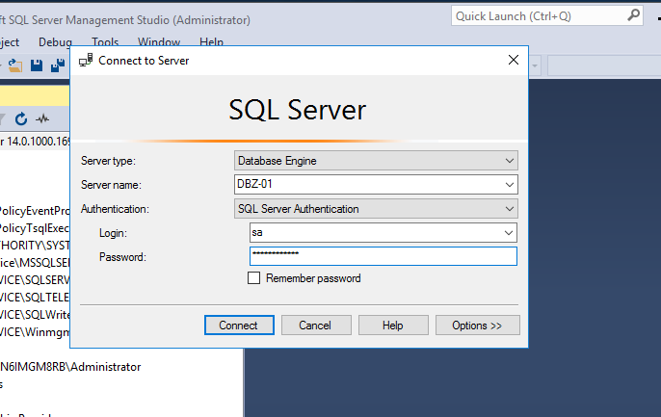Open the Activity Monitor pulse icon

tap(42, 119)
